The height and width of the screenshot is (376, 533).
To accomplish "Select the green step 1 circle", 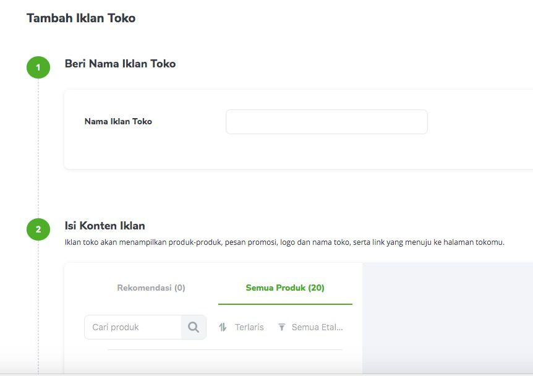I will [x=38, y=67].
